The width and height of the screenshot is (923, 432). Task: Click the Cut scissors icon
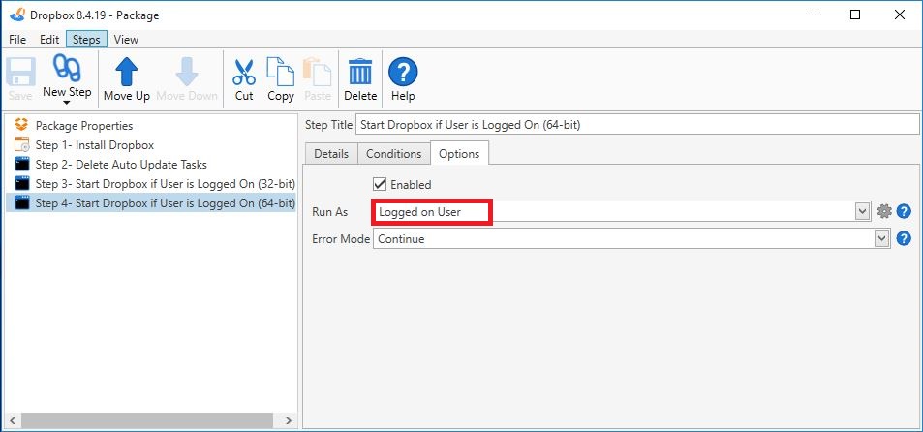(244, 72)
